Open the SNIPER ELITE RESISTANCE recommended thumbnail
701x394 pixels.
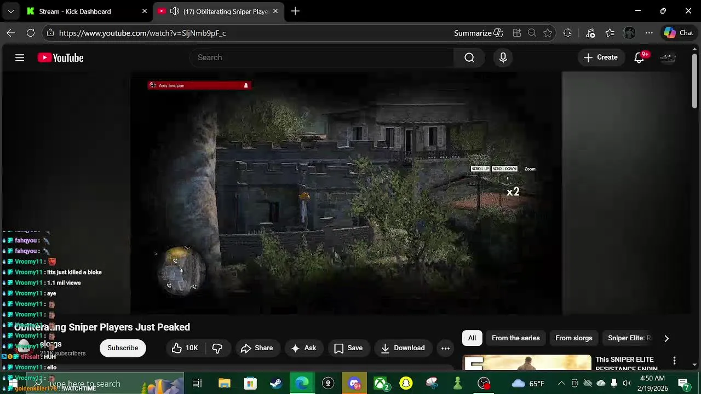pyautogui.click(x=527, y=363)
